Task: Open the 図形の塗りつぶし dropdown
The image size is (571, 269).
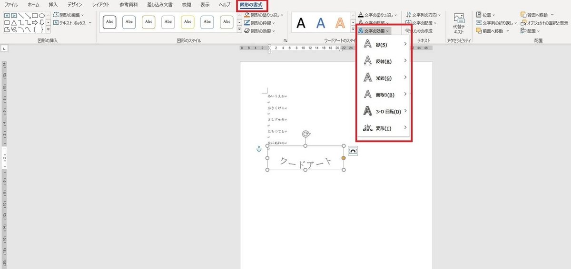Action: click(264, 15)
